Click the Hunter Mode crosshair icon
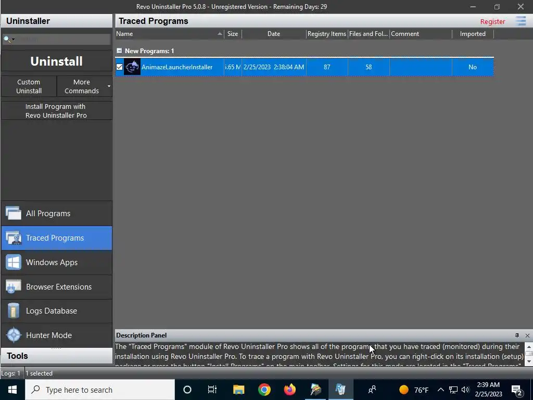 tap(14, 335)
